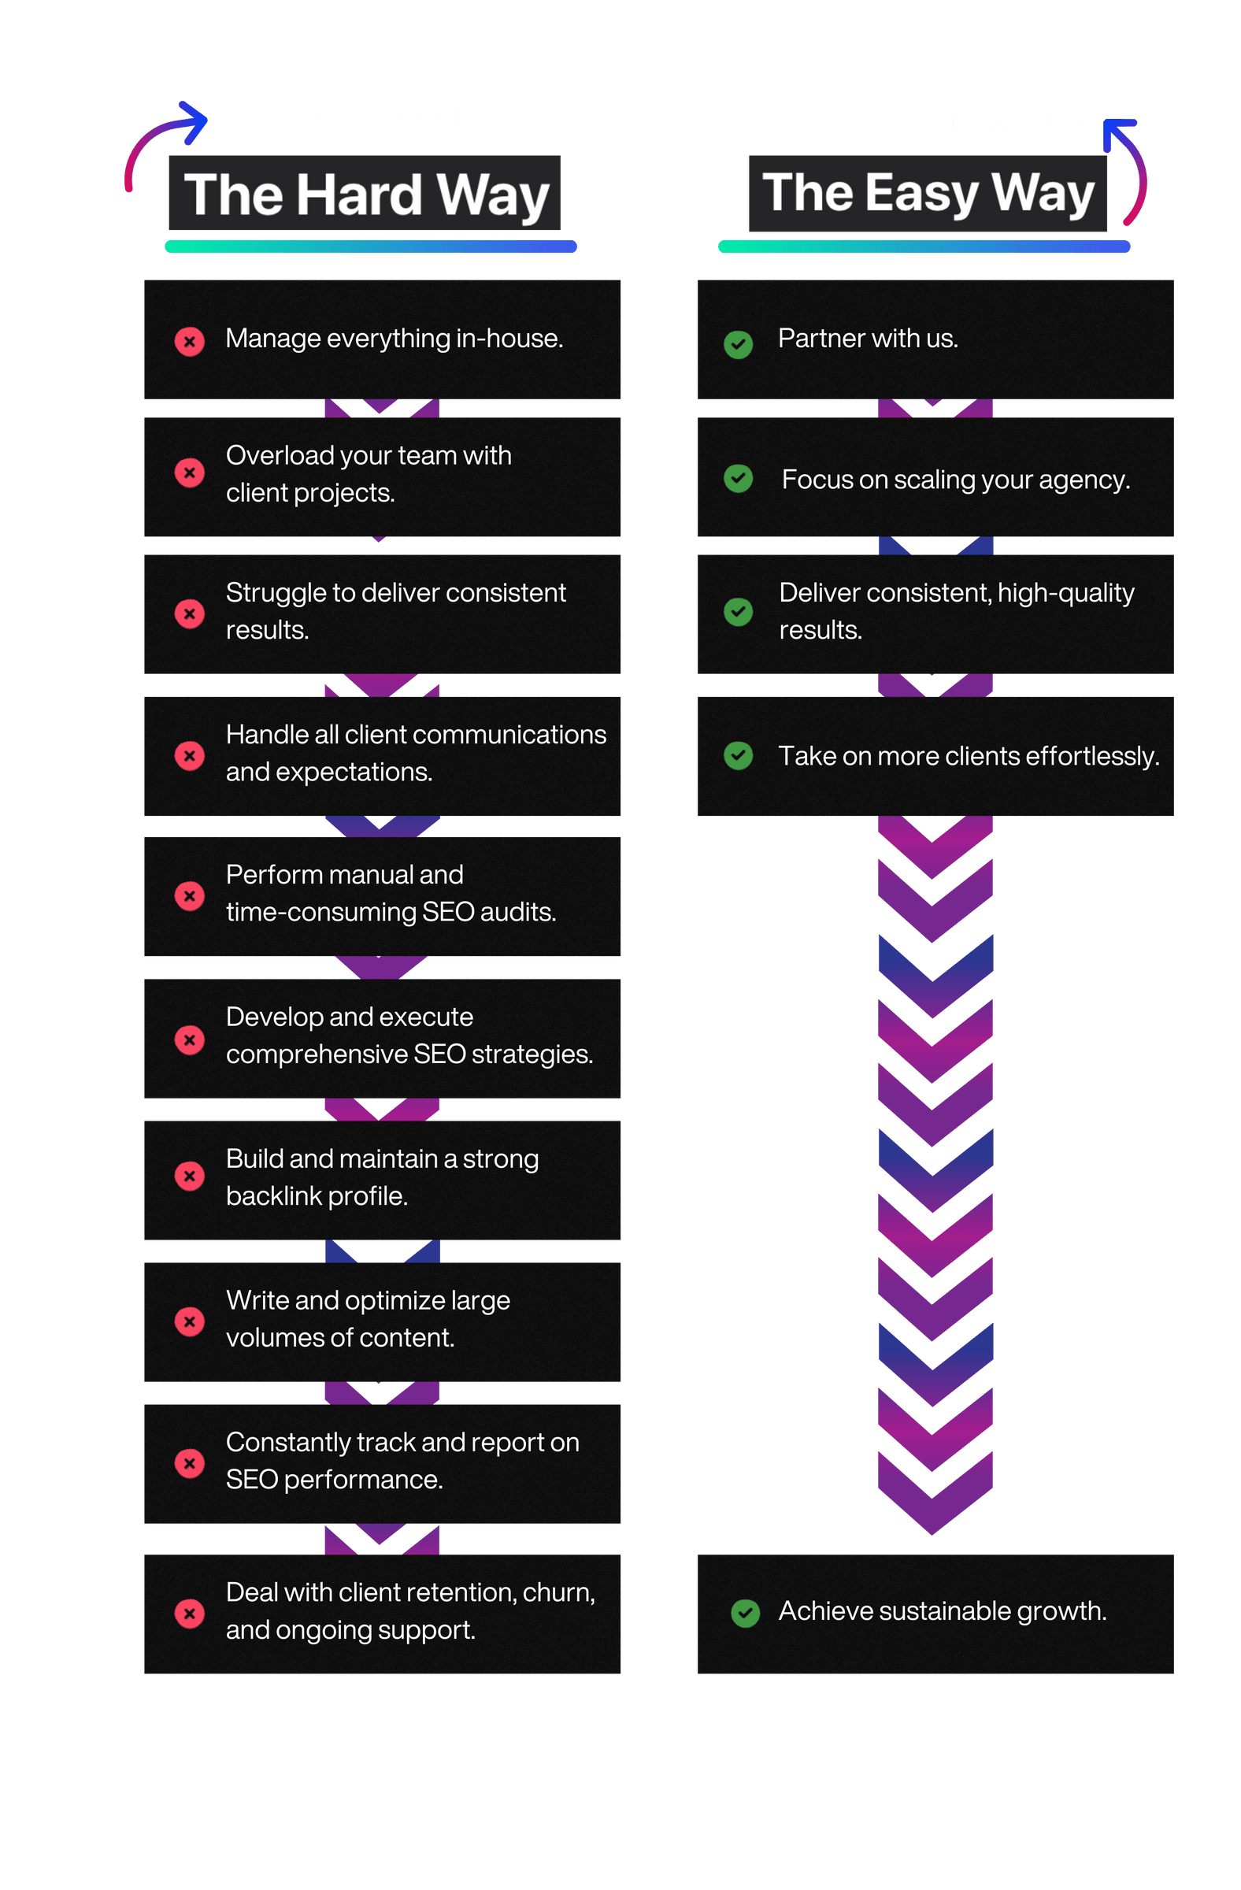Click red X beside 'Constantly track and report'
Image resolution: width=1241 pixels, height=1890 pixels.
(189, 1462)
